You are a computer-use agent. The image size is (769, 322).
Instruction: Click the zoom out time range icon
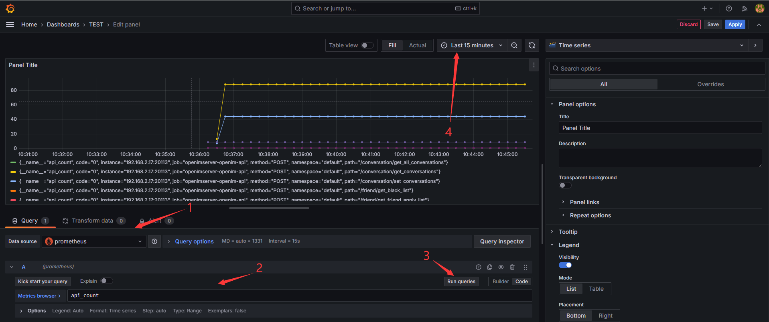pyautogui.click(x=514, y=45)
